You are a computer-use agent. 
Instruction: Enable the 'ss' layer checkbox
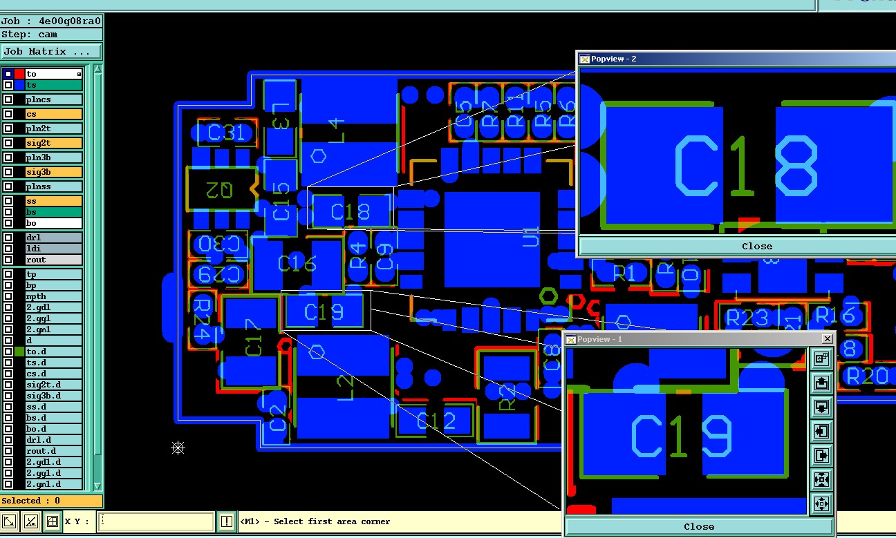(x=8, y=201)
